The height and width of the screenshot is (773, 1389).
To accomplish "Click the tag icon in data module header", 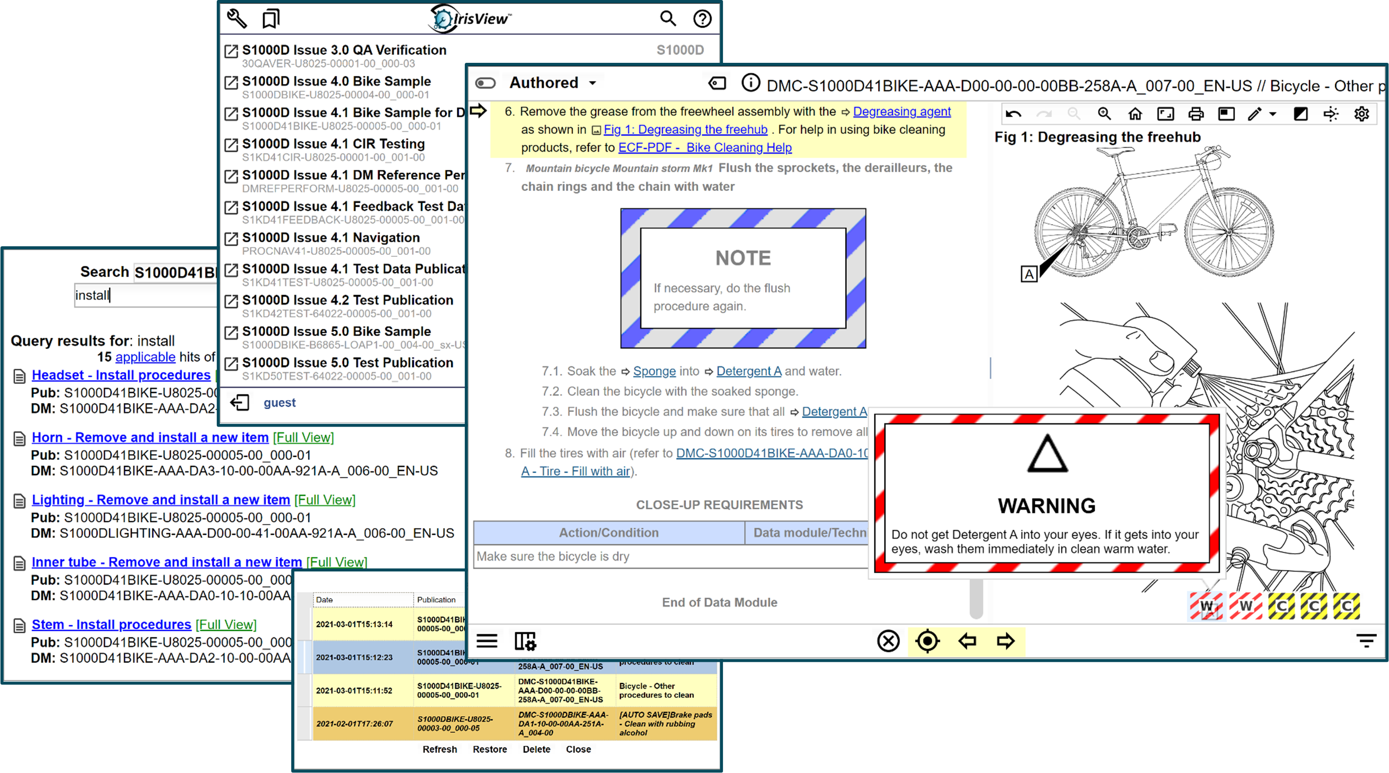I will pyautogui.click(x=717, y=83).
